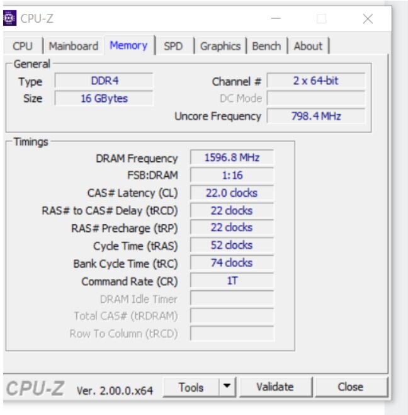Click the CAS# Latency (CL) label
The width and height of the screenshot is (408, 415).
(x=132, y=193)
